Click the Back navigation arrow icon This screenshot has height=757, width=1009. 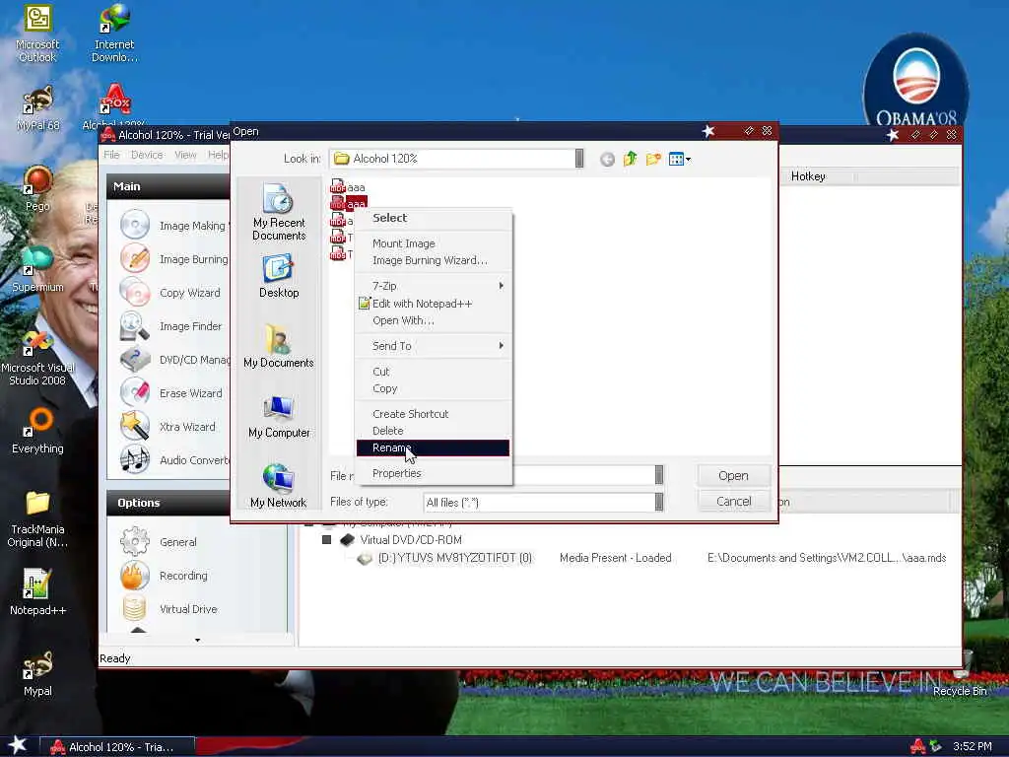click(x=607, y=159)
